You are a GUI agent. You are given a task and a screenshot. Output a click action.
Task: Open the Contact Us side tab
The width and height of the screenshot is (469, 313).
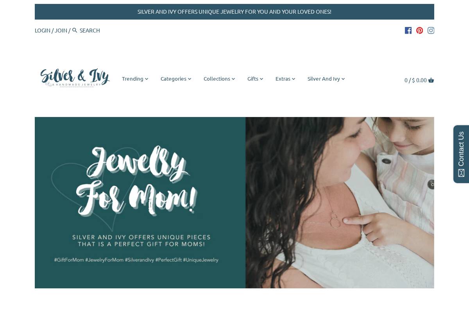(x=461, y=154)
